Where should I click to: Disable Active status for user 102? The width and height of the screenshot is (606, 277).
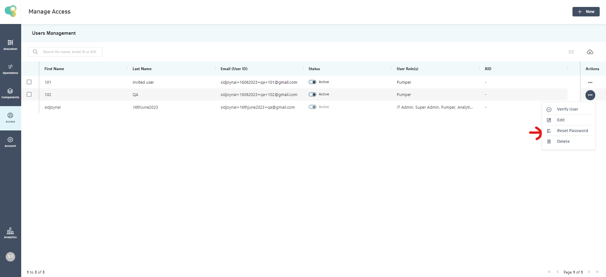(312, 94)
